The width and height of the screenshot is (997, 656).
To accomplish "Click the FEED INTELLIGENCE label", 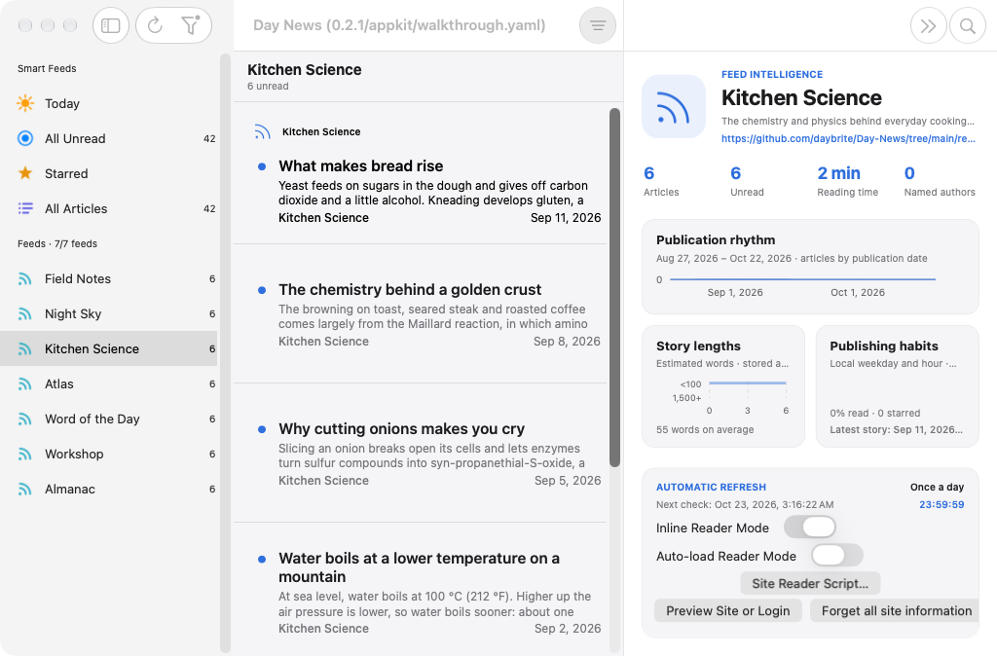I will point(772,74).
